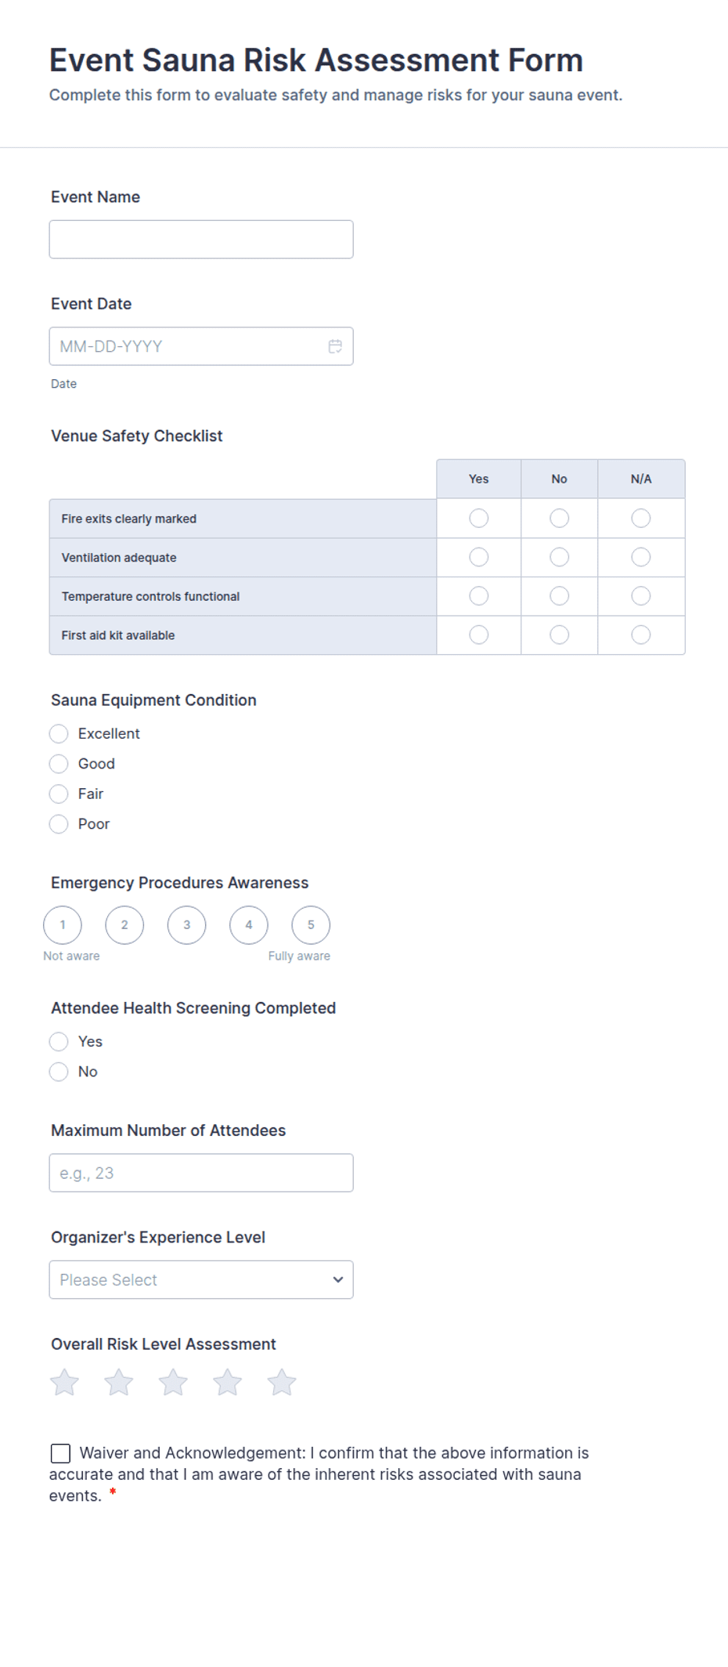Focus the Event Name text field

pyautogui.click(x=201, y=240)
